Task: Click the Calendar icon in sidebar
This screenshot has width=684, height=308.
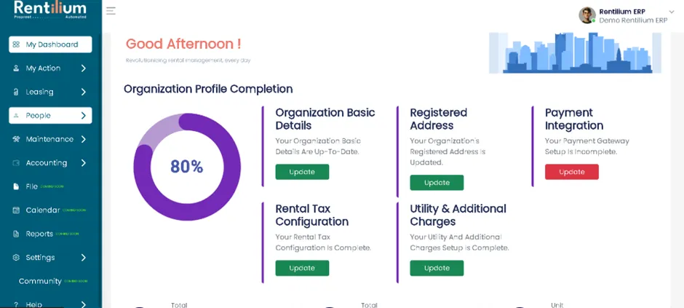Action: pyautogui.click(x=16, y=210)
